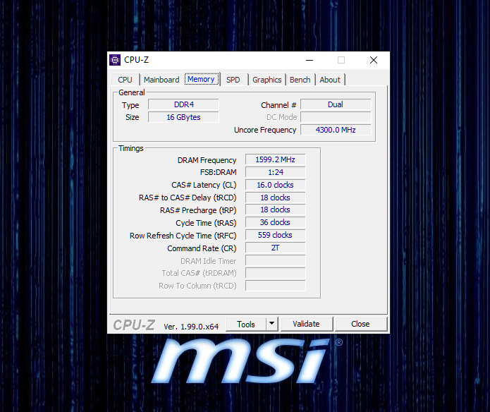
Task: Click the tRCD 18 clocks value
Action: pos(275,198)
